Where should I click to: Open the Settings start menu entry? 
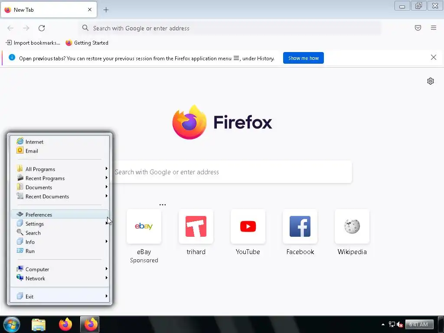coord(60,224)
